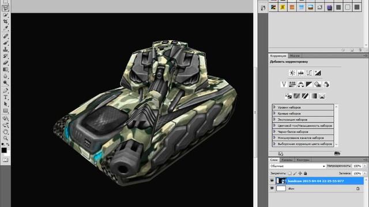The width and height of the screenshot is (369, 207).
Task: Add an Invert adjustment layer
Action: tap(288, 96)
